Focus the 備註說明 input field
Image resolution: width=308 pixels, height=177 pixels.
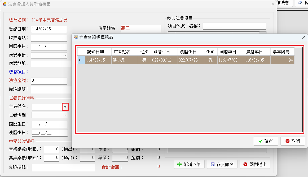pyautogui.click(x=51, y=90)
